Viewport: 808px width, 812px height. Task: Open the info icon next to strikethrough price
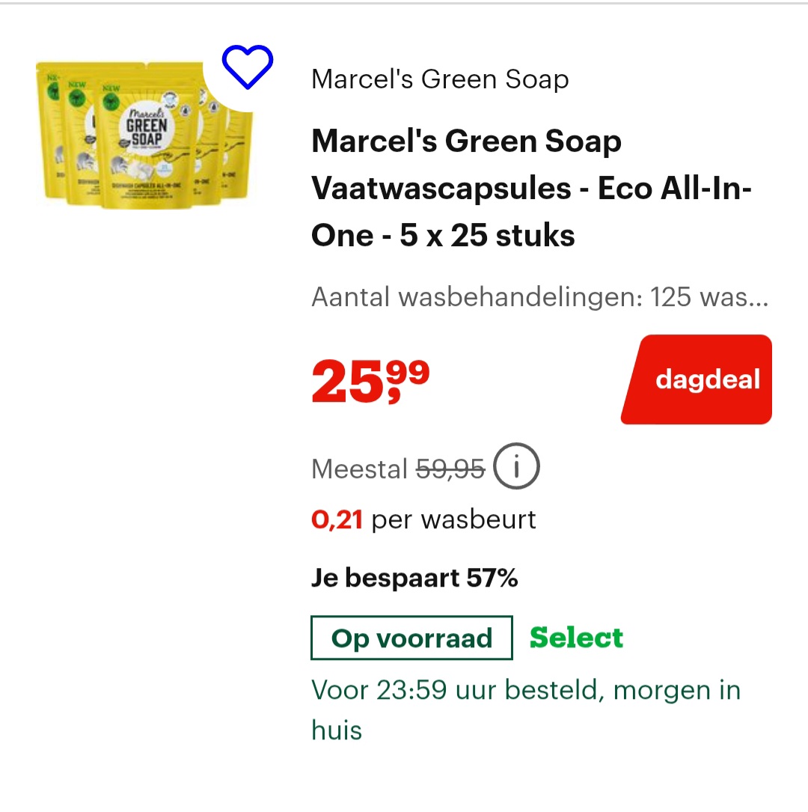tap(515, 465)
